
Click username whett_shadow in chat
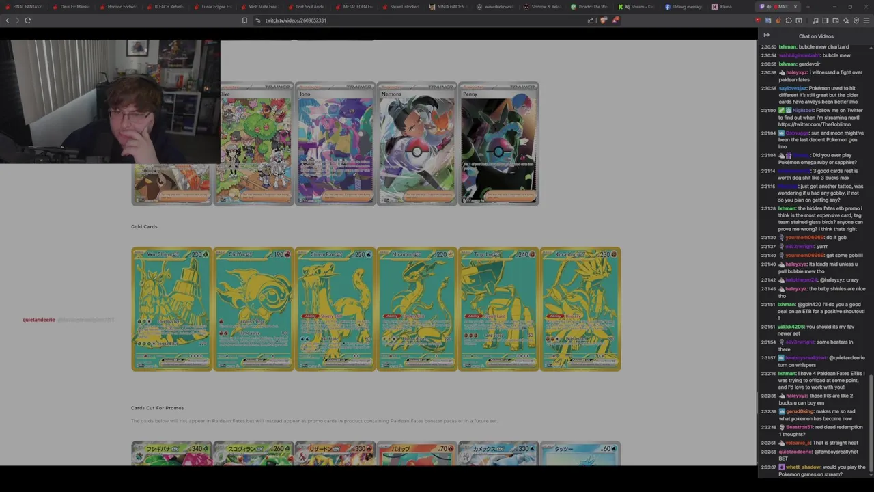[x=803, y=467]
